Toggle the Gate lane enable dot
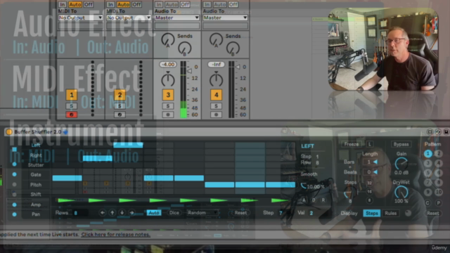The width and height of the screenshot is (450, 253). coord(14,174)
